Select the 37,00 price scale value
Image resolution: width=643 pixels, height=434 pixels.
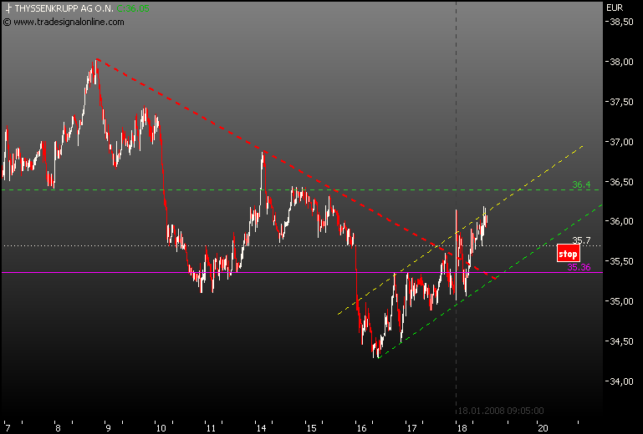[620, 142]
